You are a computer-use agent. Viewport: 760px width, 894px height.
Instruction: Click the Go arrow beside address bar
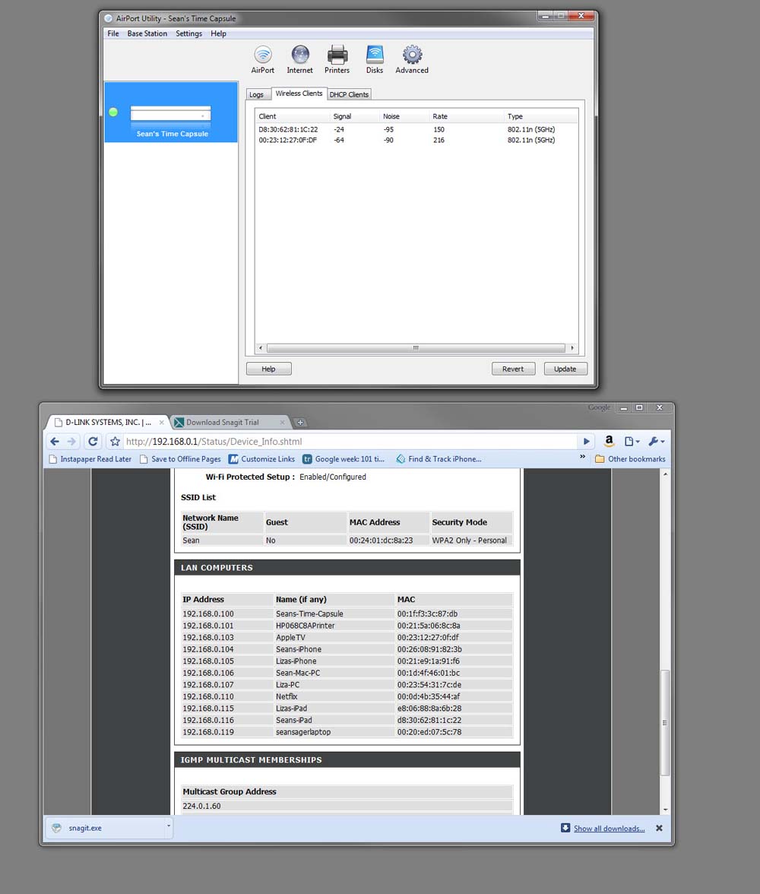pos(586,441)
